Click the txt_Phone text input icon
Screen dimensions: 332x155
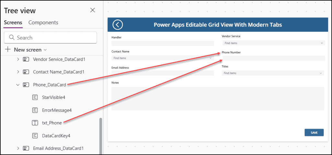35,123
